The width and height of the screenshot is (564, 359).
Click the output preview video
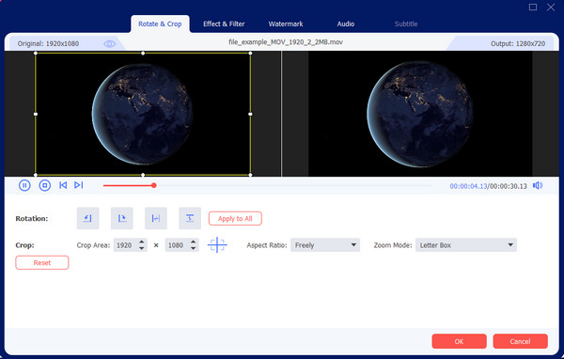pyautogui.click(x=420, y=114)
